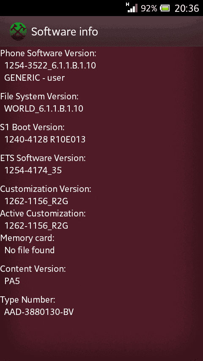
Task: Select the WORLD_6.1.1.B.1.10 value
Action: [x=44, y=109]
